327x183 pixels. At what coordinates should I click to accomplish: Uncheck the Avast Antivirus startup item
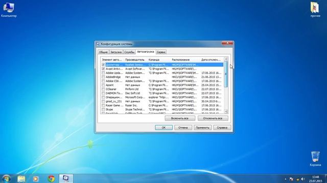(103, 69)
